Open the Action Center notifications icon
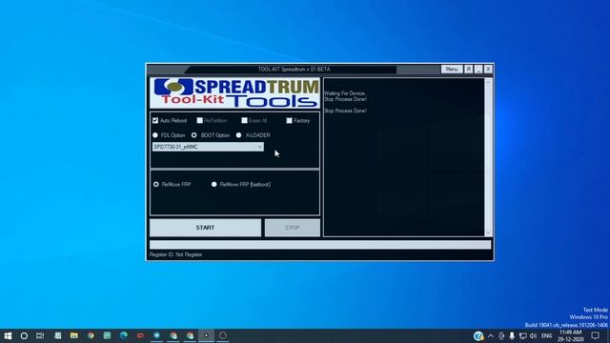The width and height of the screenshot is (610, 343). (x=595, y=335)
